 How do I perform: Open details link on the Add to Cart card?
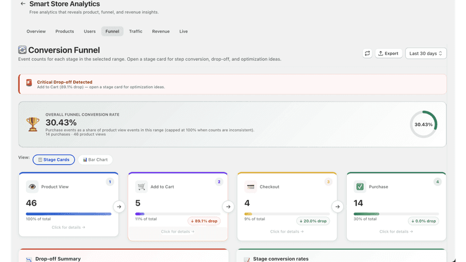[x=178, y=232]
